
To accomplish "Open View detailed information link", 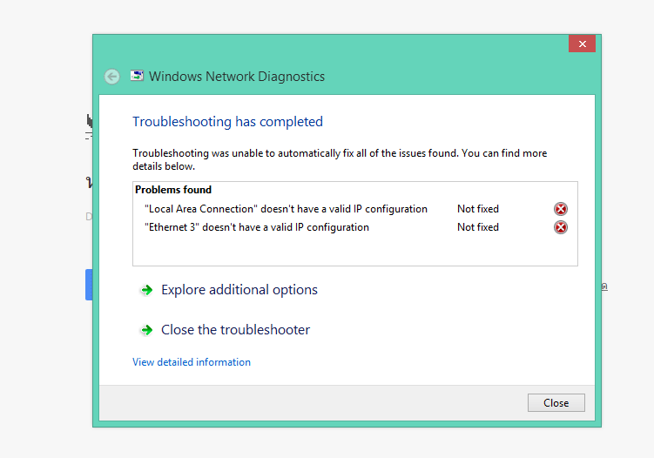I will coord(192,362).
